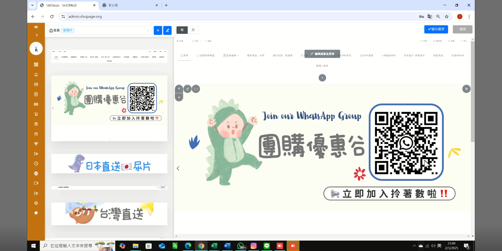Add a new page with the blue plus button
This screenshot has width=502, height=251.
(x=158, y=30)
